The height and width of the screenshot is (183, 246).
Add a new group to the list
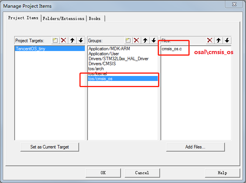point(128,40)
